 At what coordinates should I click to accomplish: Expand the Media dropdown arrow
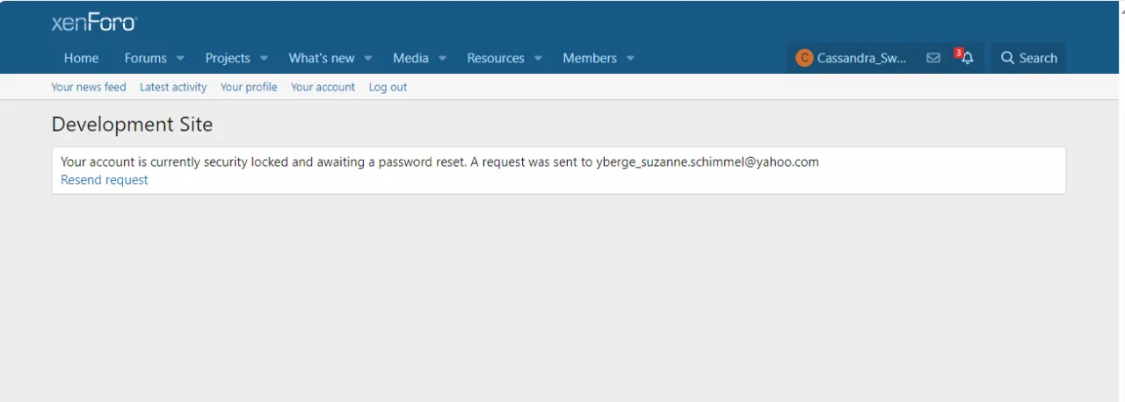pyautogui.click(x=442, y=59)
